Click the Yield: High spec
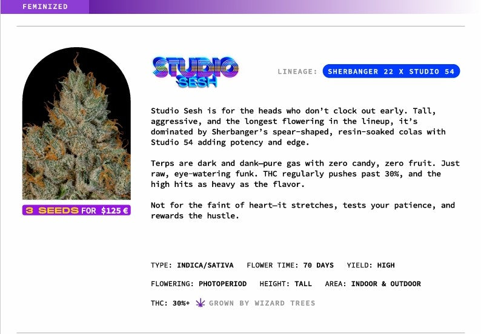 point(370,265)
